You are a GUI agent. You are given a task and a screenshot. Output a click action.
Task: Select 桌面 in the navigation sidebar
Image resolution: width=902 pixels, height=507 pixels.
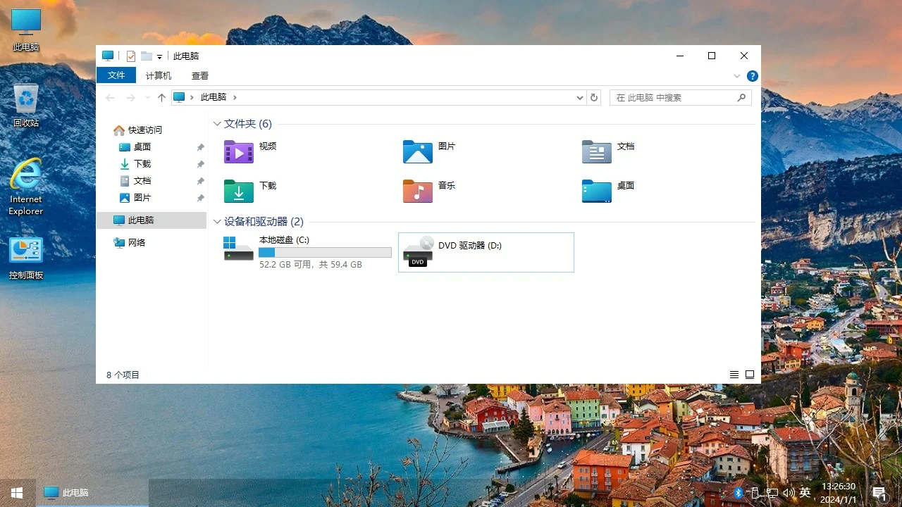coord(140,146)
